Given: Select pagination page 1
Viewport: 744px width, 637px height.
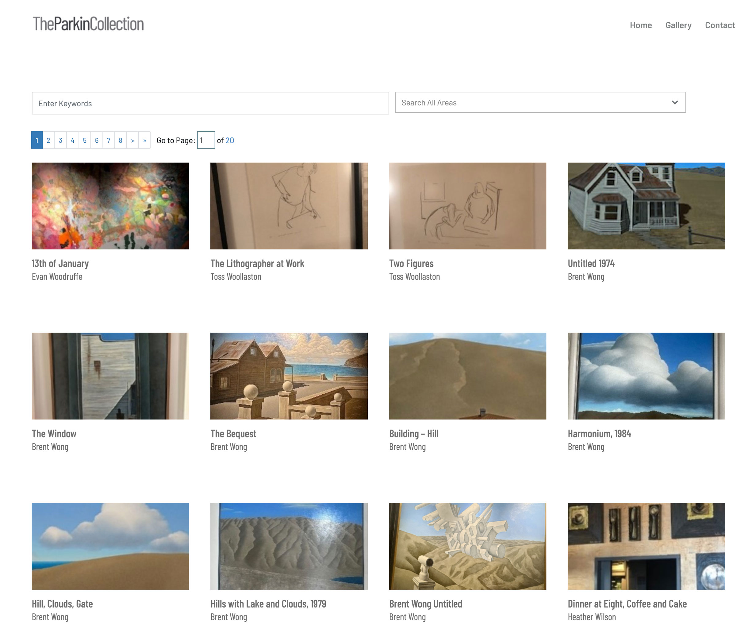Looking at the screenshot, I should [x=37, y=140].
